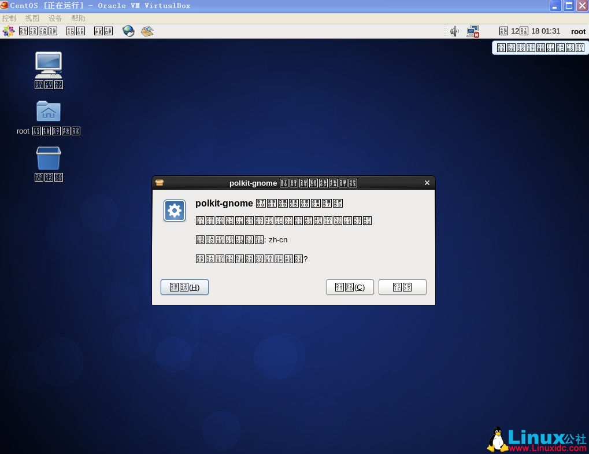This screenshot has width=589, height=454.
Task: Expand the root user menu in panel
Action: 578,31
